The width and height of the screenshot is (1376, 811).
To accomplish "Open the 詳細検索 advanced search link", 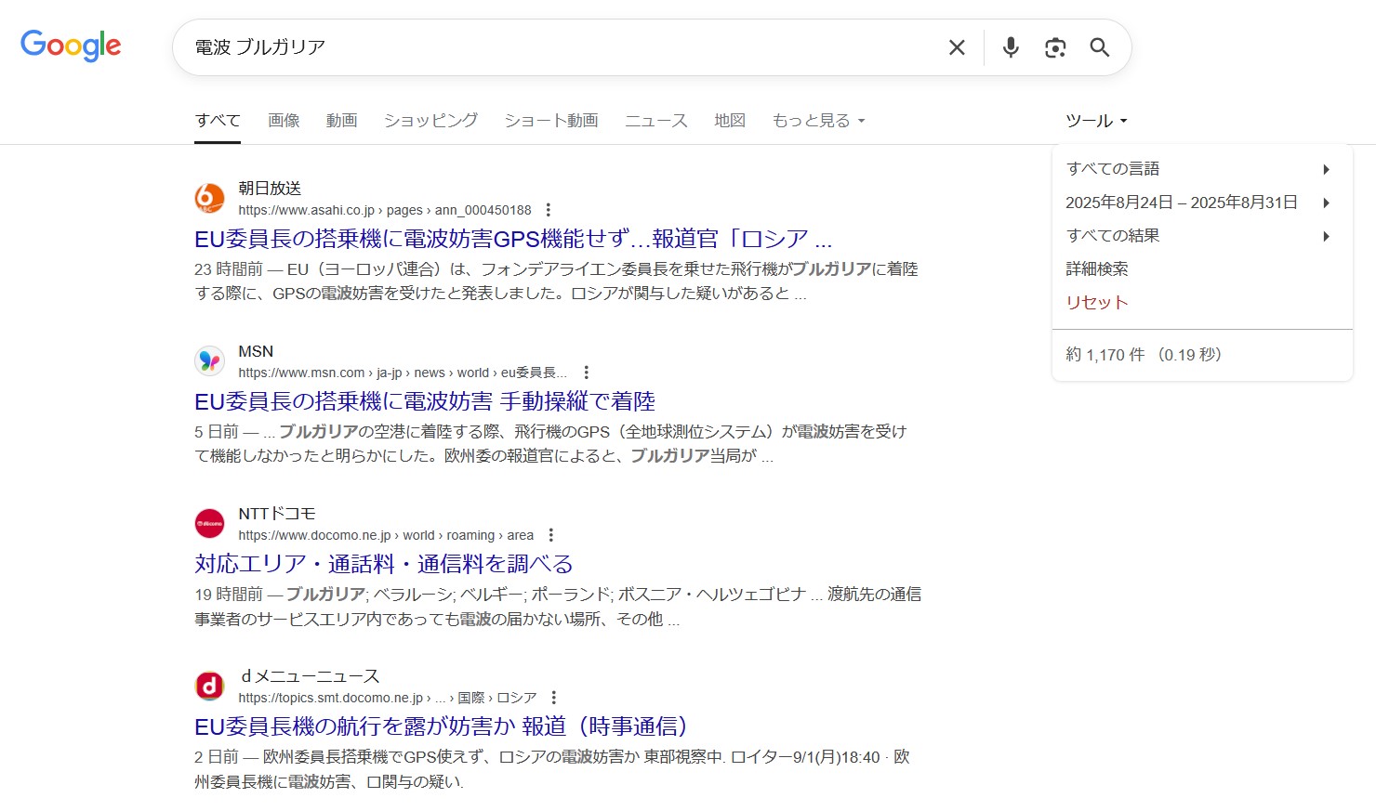I will point(1097,269).
